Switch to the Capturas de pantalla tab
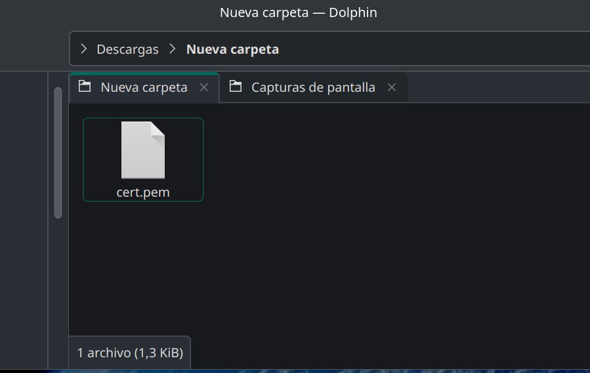This screenshot has width=590, height=373. pos(313,87)
